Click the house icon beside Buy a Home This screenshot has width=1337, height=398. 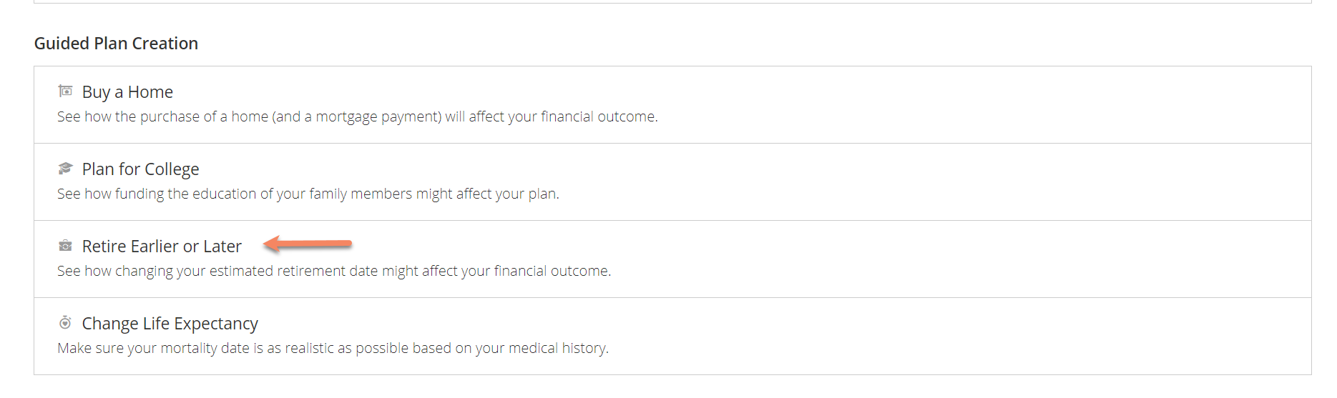pyautogui.click(x=65, y=91)
